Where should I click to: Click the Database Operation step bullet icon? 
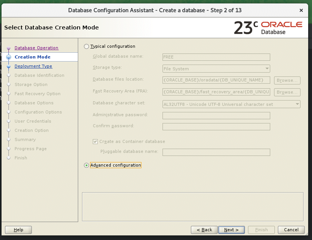point(9,48)
